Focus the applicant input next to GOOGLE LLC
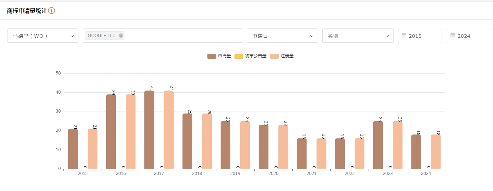Screen dimensions: 493x191 tap(182, 36)
